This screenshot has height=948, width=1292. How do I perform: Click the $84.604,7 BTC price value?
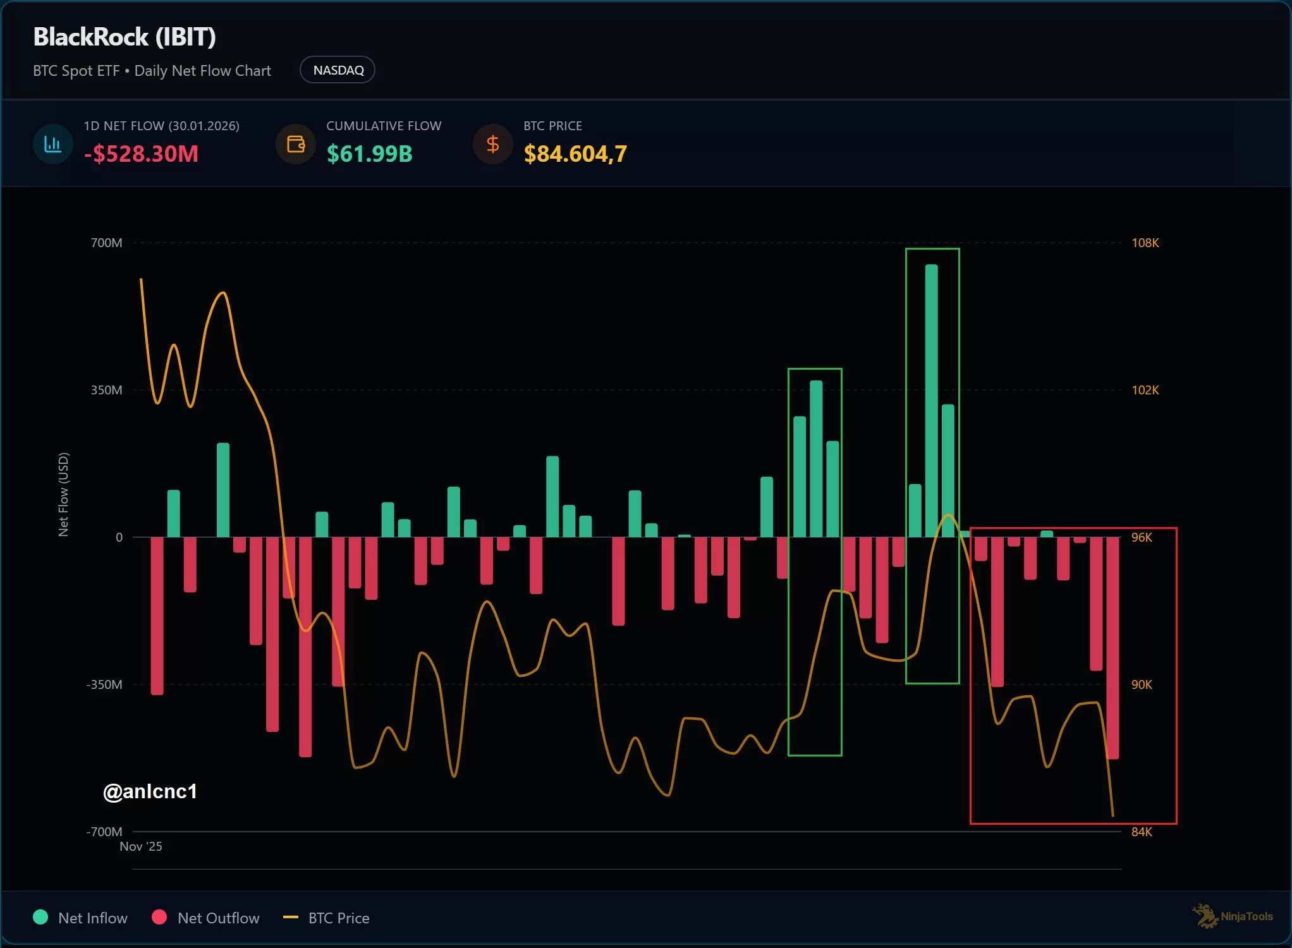coord(575,154)
